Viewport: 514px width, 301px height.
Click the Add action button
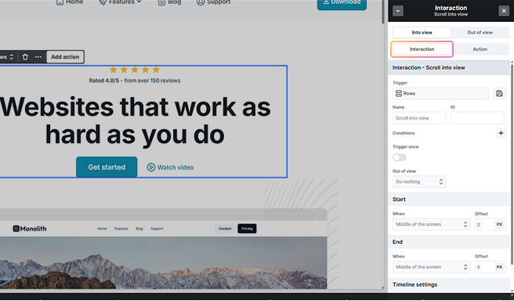point(65,57)
